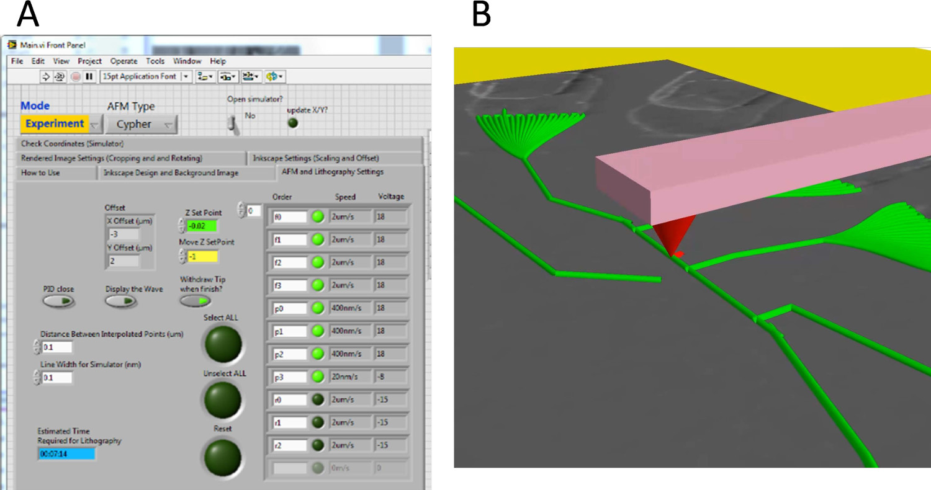Toggle the PID close switch
Image resolution: width=931 pixels, height=490 pixels.
(x=59, y=301)
